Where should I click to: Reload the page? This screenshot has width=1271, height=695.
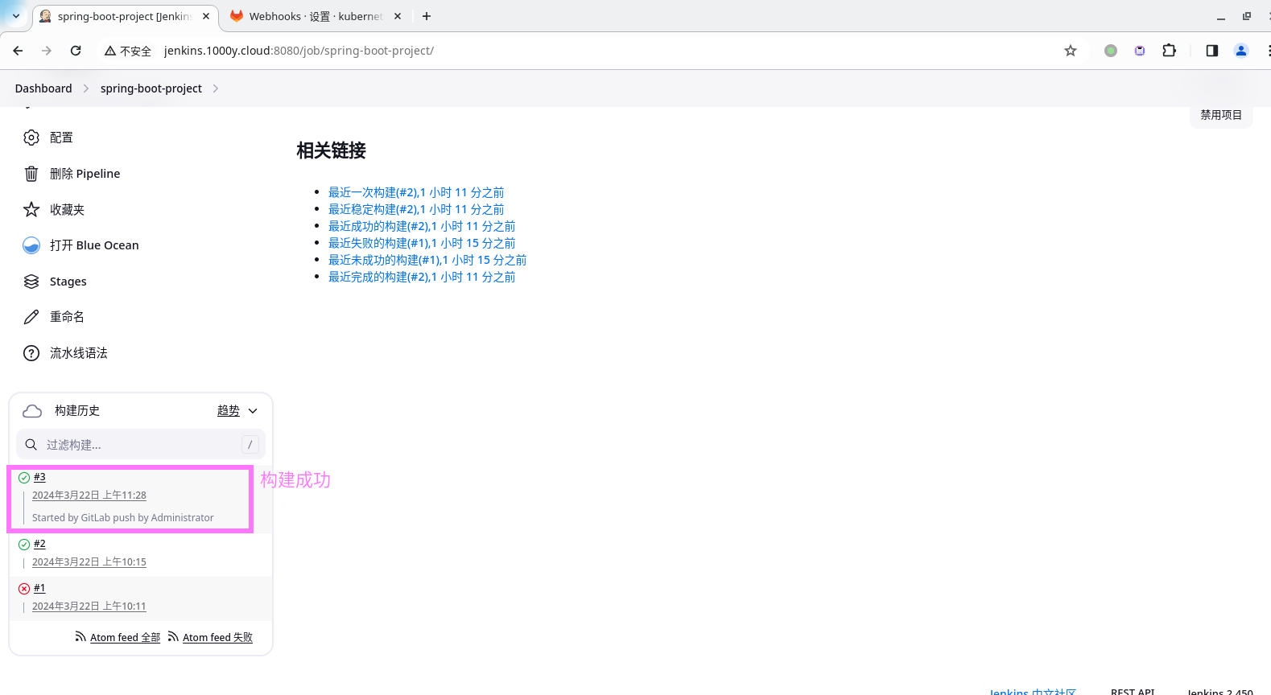(x=76, y=51)
